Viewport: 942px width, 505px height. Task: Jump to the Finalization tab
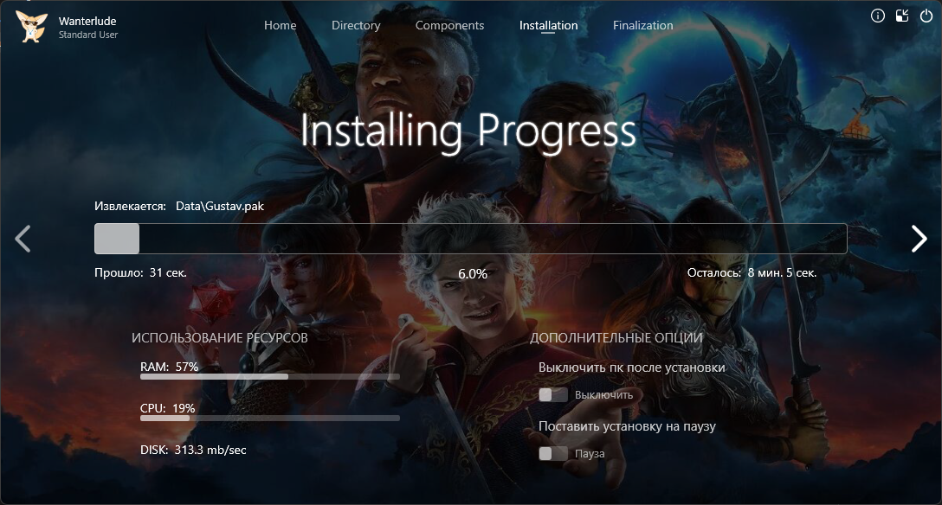coord(642,25)
